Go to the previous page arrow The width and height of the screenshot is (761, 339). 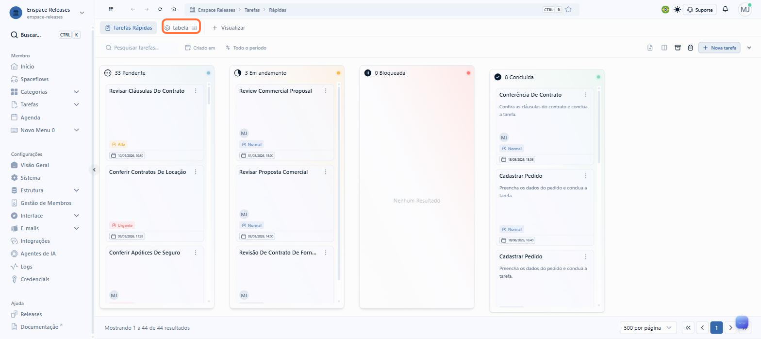[702, 328]
